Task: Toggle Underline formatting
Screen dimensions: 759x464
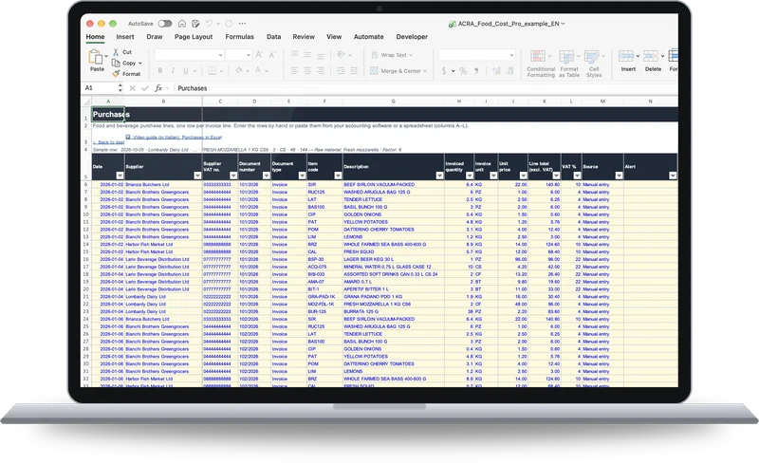Action: coord(185,71)
